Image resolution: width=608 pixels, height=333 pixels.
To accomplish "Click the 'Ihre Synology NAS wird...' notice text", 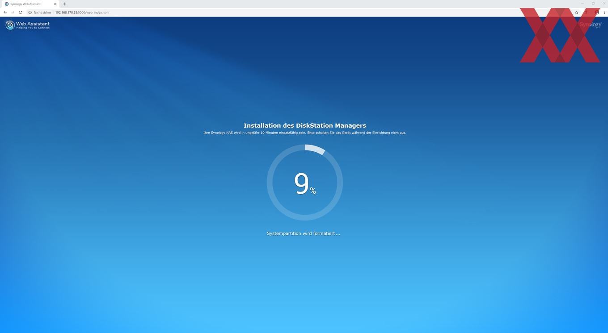I will tap(305, 133).
